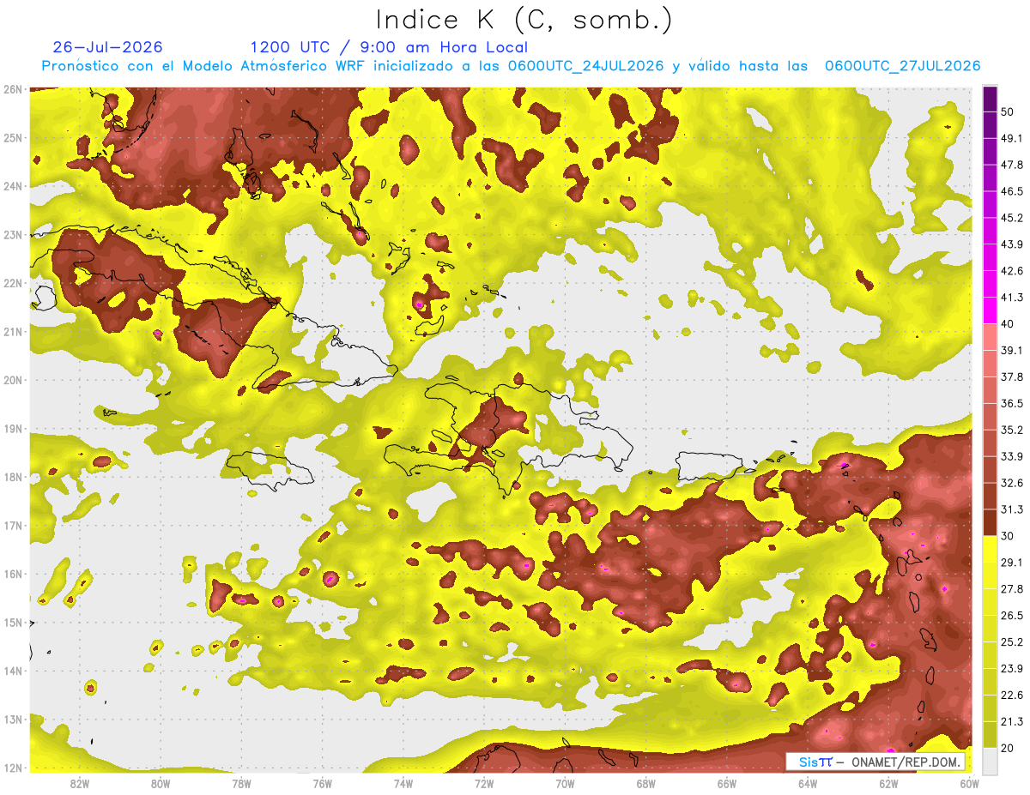Image resolution: width=1030 pixels, height=795 pixels.
Task: Click the colorbar value 30
Action: click(x=1008, y=536)
